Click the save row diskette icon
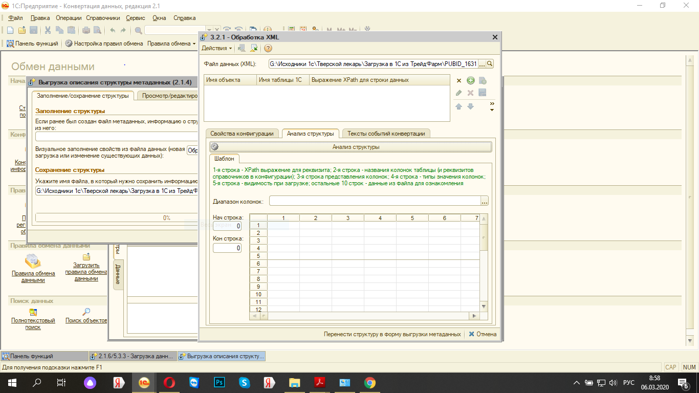 click(482, 93)
